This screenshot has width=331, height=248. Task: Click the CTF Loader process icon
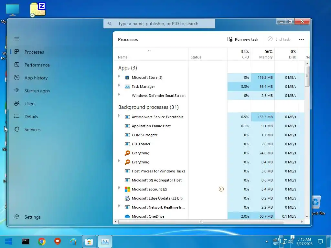point(127,144)
